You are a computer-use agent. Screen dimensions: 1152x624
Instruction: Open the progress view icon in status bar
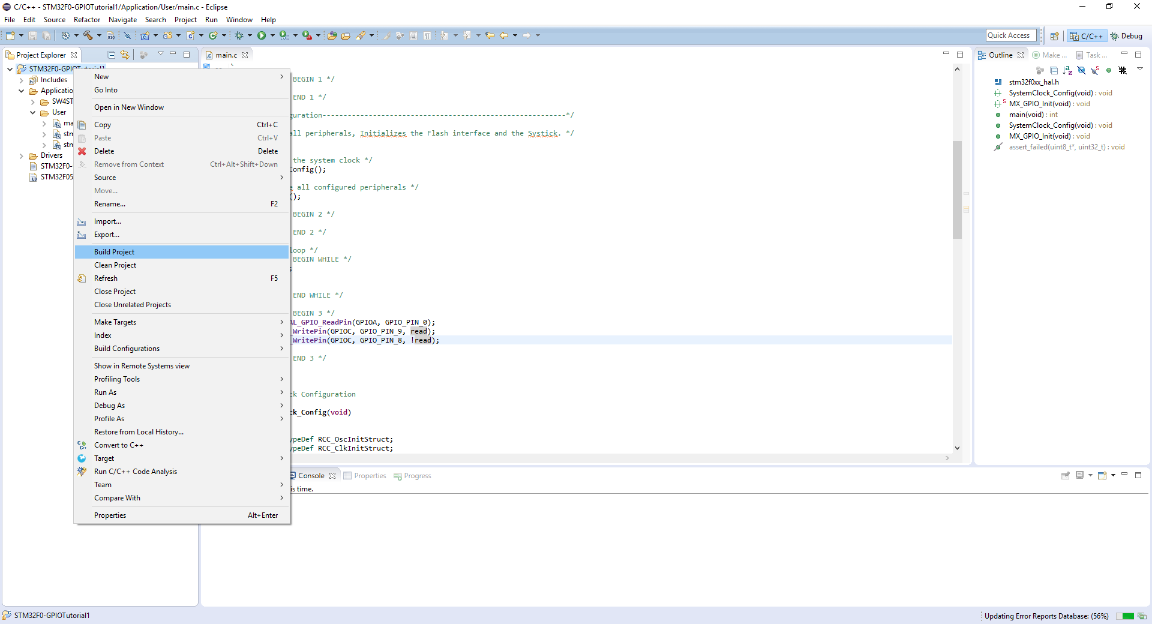click(x=1142, y=616)
